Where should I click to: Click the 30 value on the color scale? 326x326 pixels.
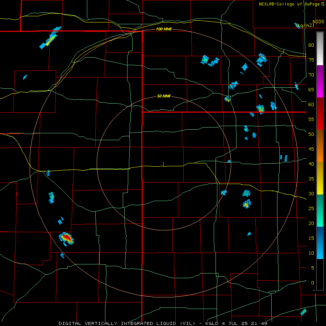click(x=311, y=194)
